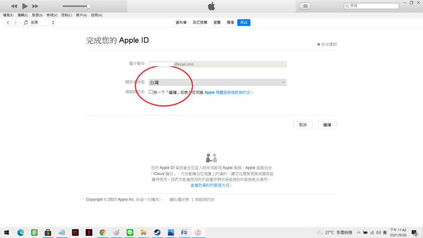Open the 帳戶(A) menu
Screen dimensions: 423x238
tap(82, 15)
